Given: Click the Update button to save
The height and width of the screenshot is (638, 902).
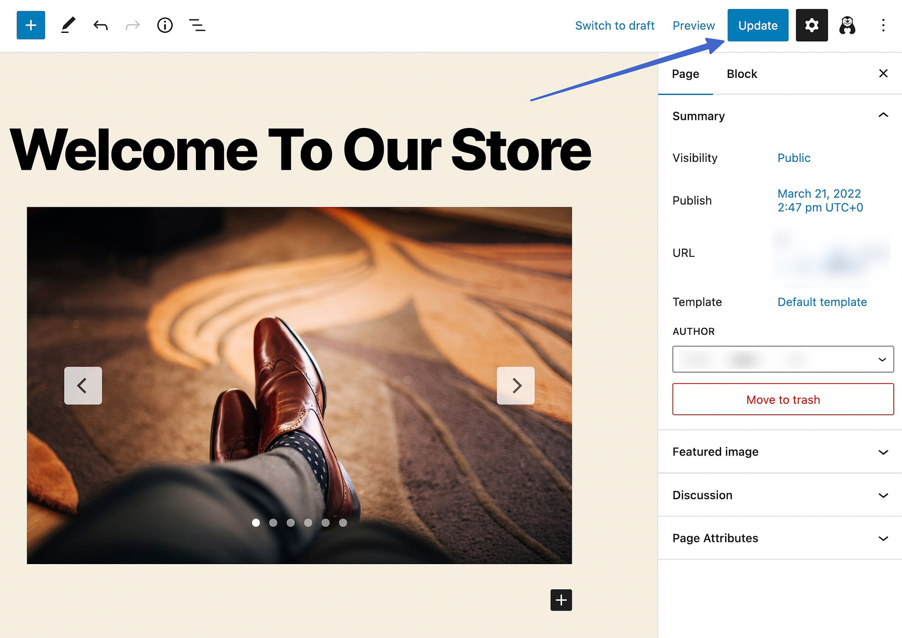Looking at the screenshot, I should 758,25.
